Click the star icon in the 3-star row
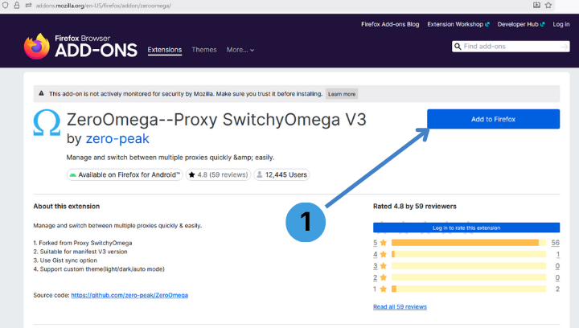This screenshot has height=328, width=579. click(x=384, y=265)
